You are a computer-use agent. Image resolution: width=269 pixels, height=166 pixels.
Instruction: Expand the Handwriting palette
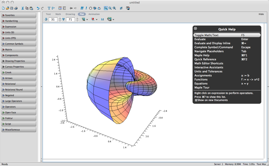(18, 21)
